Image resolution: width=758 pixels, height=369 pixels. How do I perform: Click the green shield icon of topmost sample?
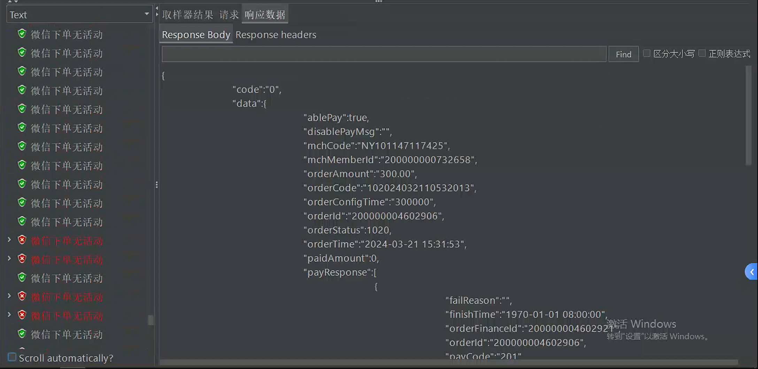click(22, 34)
